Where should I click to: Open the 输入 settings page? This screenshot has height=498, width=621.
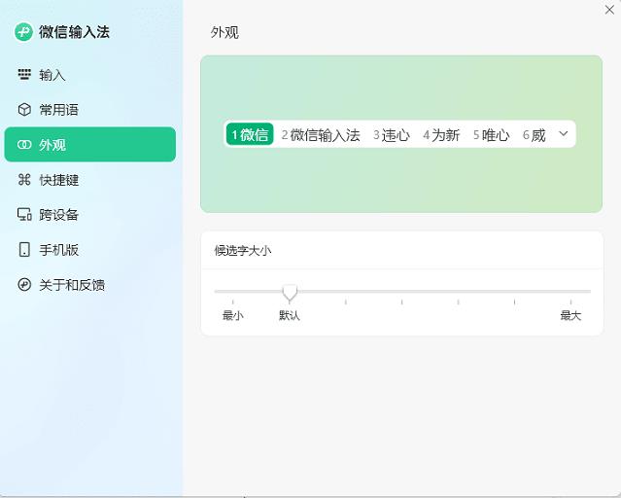[x=90, y=75]
